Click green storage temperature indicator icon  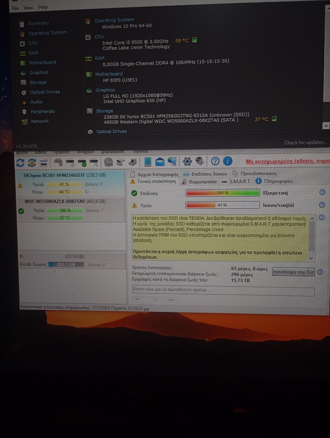click(x=274, y=118)
